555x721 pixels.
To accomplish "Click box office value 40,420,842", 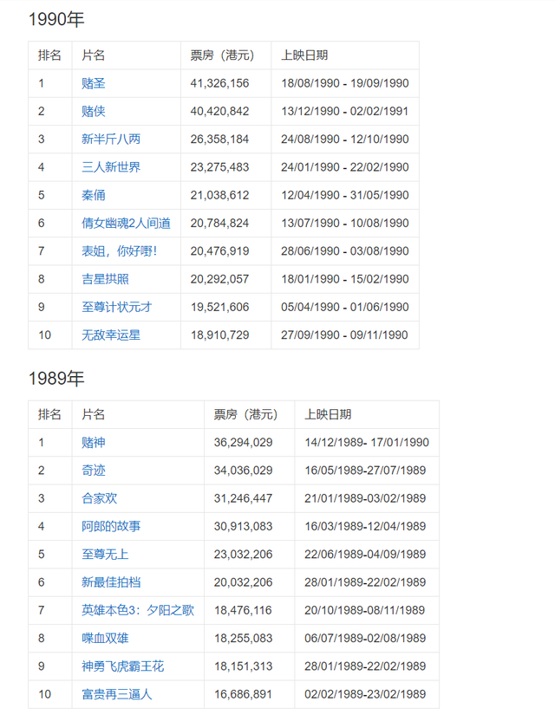I will (x=219, y=111).
